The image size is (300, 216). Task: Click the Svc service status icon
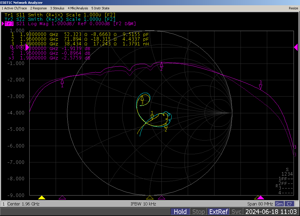point(236,212)
